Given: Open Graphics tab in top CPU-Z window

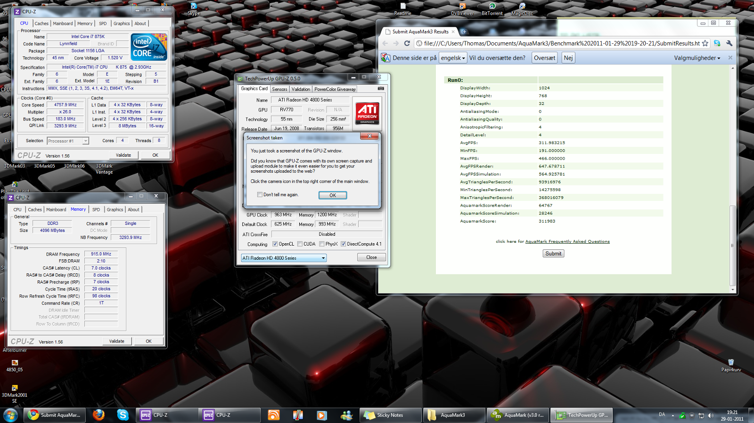Looking at the screenshot, I should (122, 24).
